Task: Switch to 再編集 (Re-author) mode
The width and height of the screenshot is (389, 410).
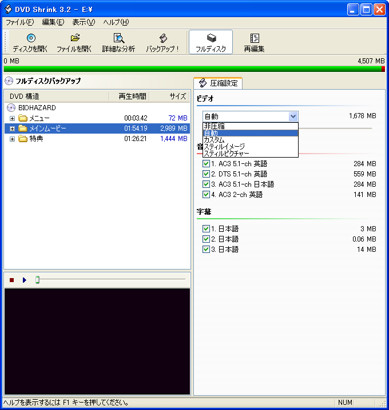Action: [x=254, y=42]
